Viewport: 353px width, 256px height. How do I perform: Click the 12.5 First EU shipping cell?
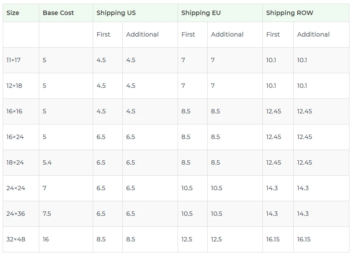click(187, 239)
